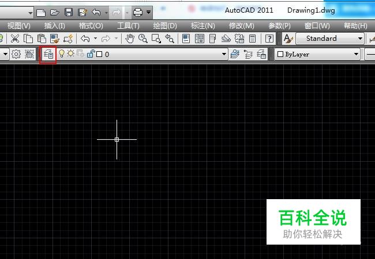Click Make Object's Layer Current icon
The height and width of the screenshot is (259, 375).
tap(235, 54)
